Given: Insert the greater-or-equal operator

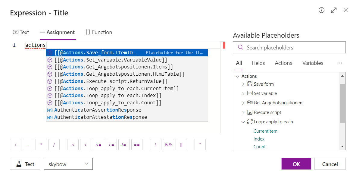Looking at the screenshot, I should (x=111, y=145).
